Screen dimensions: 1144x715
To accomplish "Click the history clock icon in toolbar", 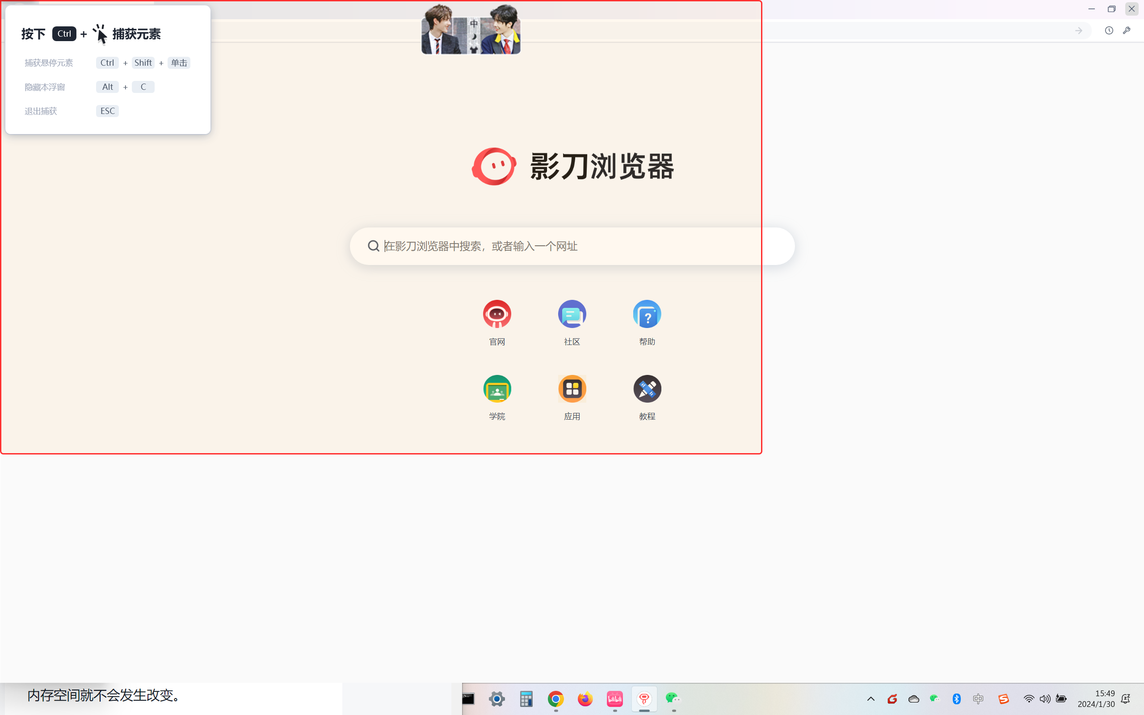I will click(1109, 31).
